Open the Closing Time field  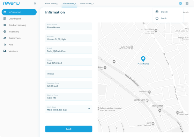tap(69, 97)
